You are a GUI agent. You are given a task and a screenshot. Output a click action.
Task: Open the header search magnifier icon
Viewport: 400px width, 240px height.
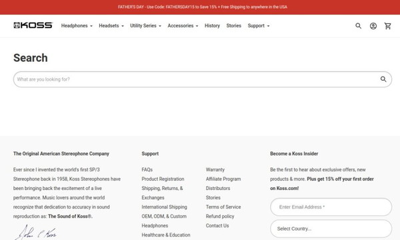pyautogui.click(x=359, y=26)
